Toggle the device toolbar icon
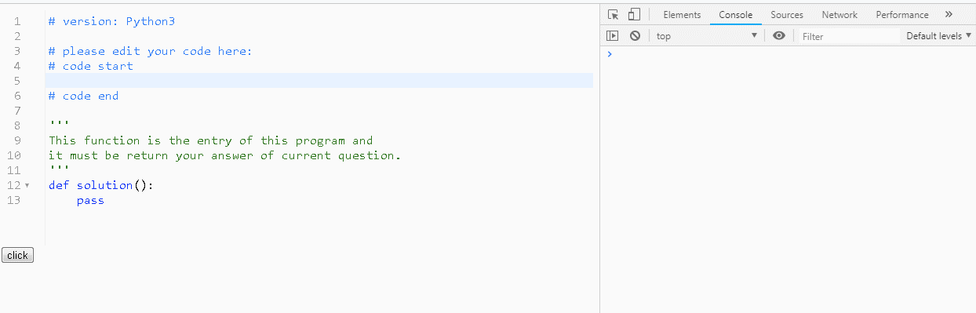The image size is (976, 313). tap(634, 14)
